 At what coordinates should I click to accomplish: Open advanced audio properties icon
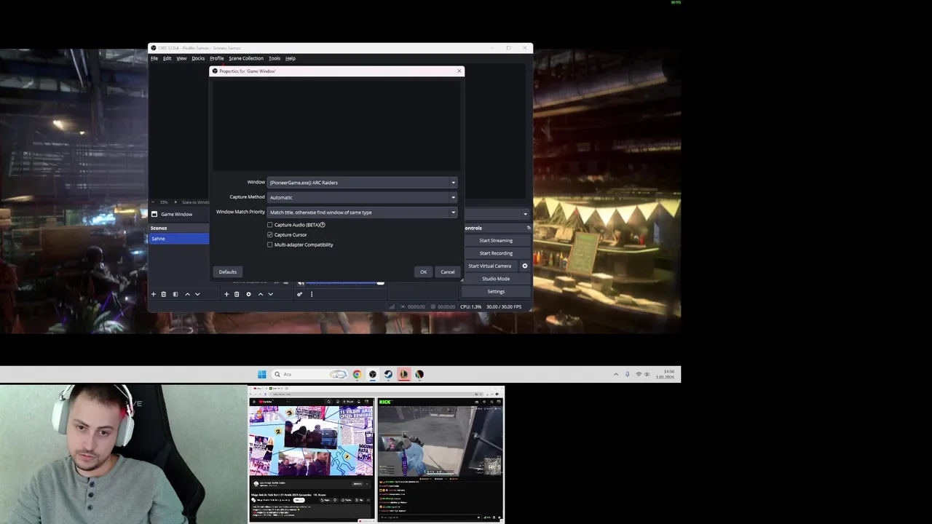click(299, 294)
